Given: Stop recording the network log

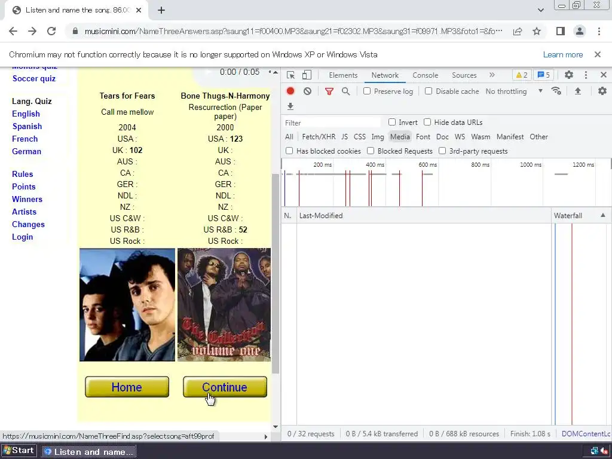Looking at the screenshot, I should click(x=290, y=91).
